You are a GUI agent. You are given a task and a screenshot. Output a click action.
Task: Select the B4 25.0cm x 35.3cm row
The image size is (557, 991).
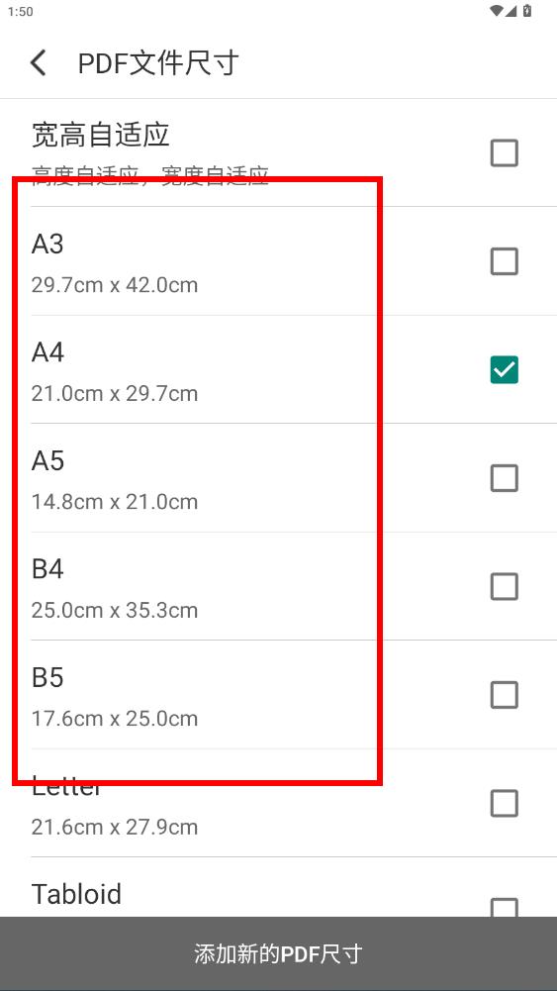(x=279, y=586)
